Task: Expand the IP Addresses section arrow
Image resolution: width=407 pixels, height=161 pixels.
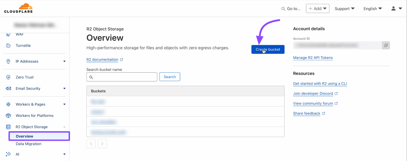Action: coord(64,61)
